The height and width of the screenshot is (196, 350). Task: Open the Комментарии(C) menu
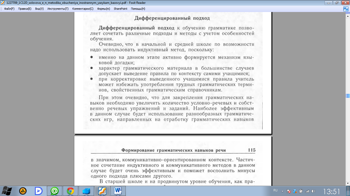[x=83, y=8]
